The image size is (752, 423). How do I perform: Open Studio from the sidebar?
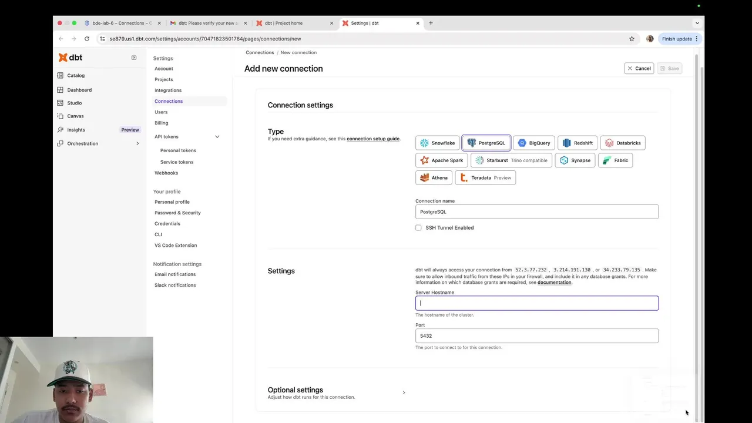pos(75,103)
